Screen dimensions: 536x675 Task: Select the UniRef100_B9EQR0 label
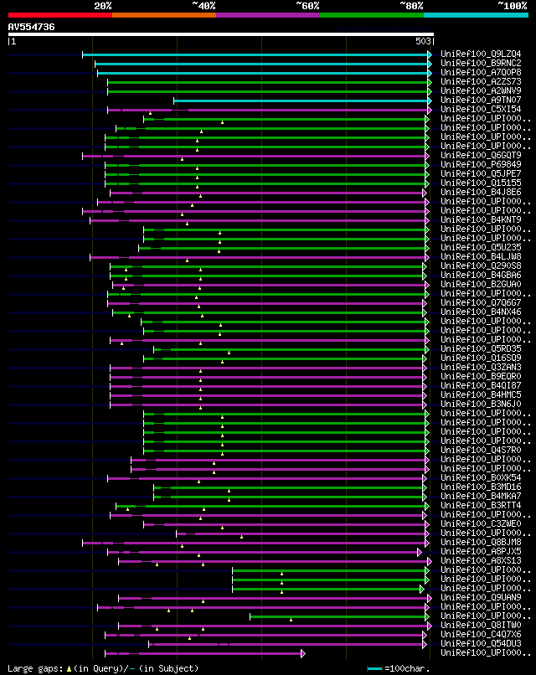click(481, 376)
